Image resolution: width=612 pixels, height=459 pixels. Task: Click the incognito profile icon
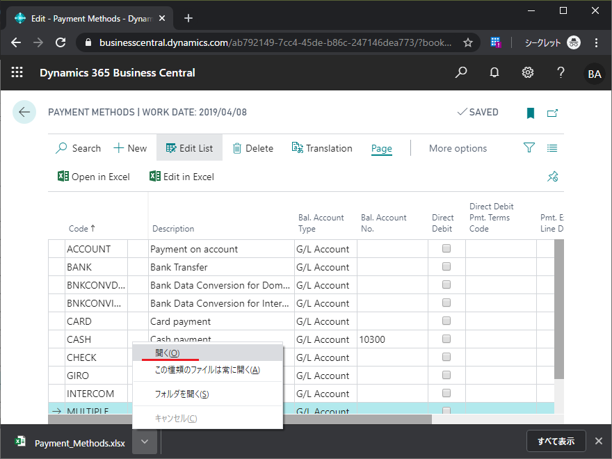tap(573, 42)
